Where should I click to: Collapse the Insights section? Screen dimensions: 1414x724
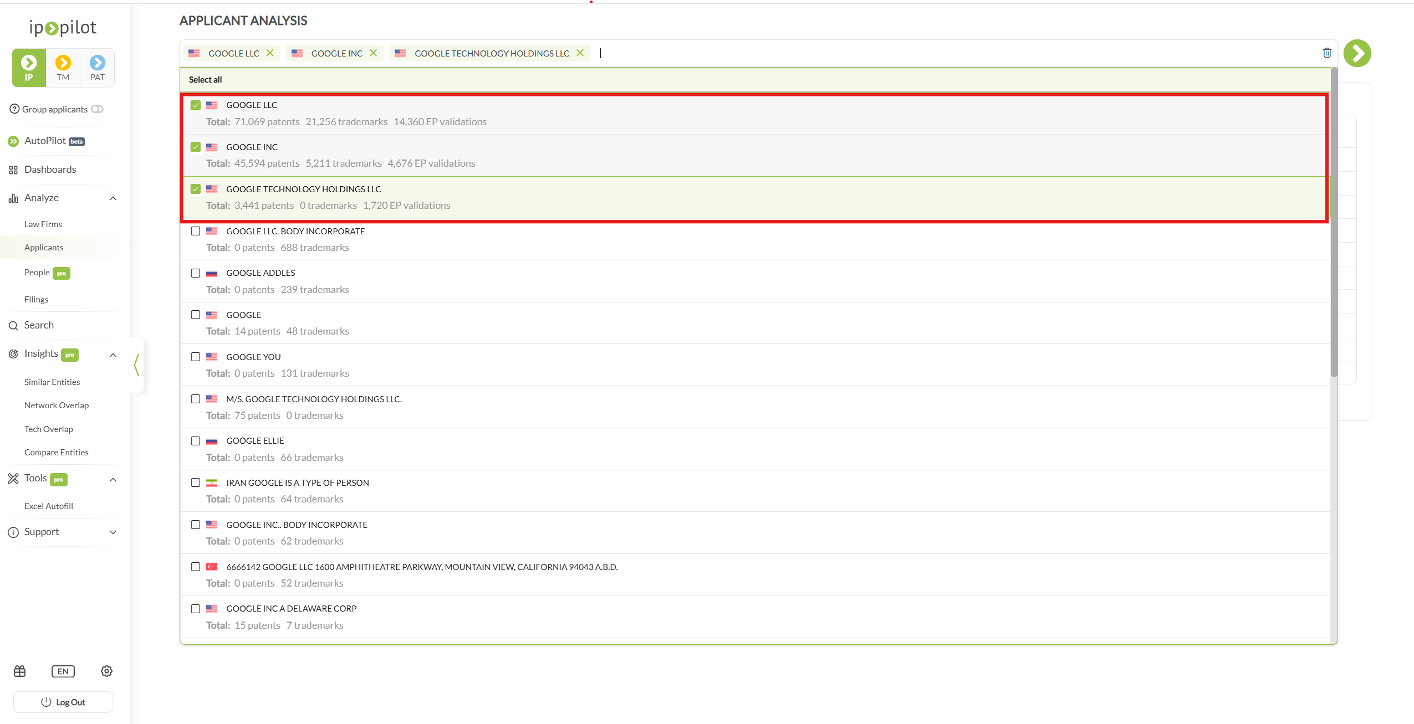(113, 355)
